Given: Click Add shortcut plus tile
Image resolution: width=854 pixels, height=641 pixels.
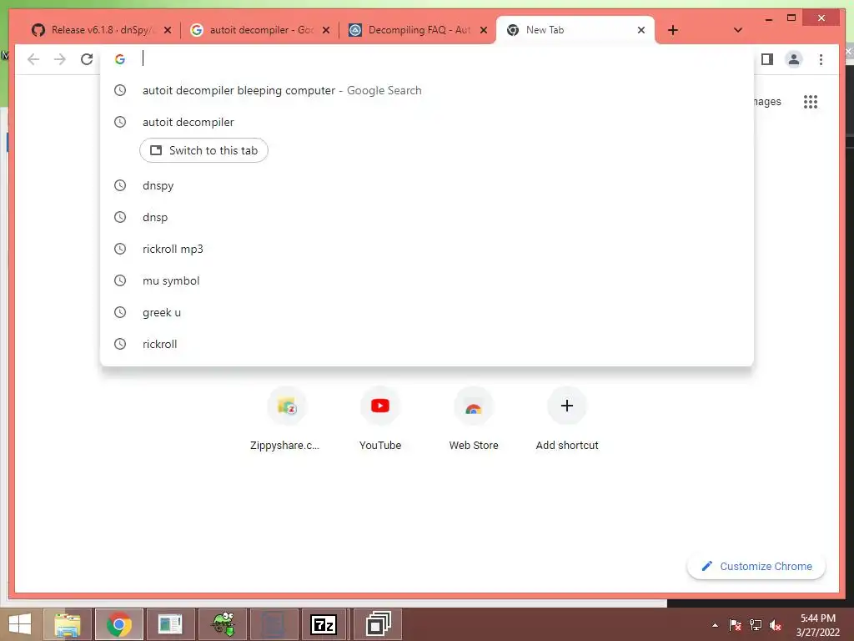Looking at the screenshot, I should (x=567, y=419).
